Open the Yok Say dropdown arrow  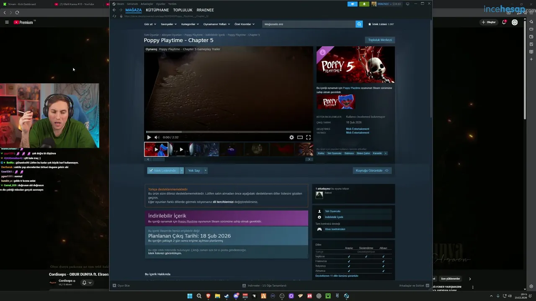(205, 171)
